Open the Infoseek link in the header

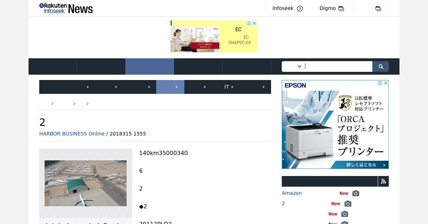tap(283, 8)
